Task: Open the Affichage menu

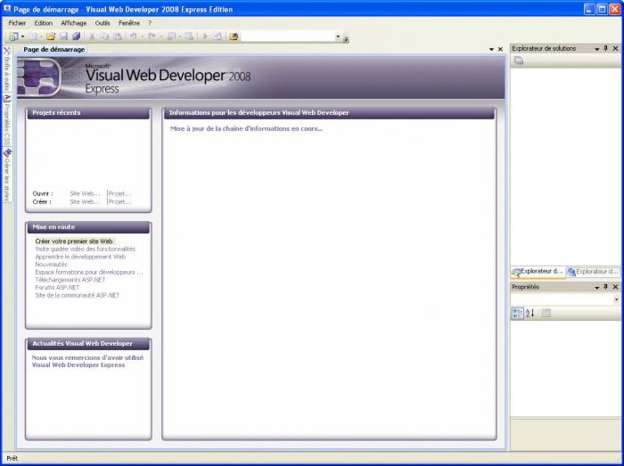Action: point(73,23)
